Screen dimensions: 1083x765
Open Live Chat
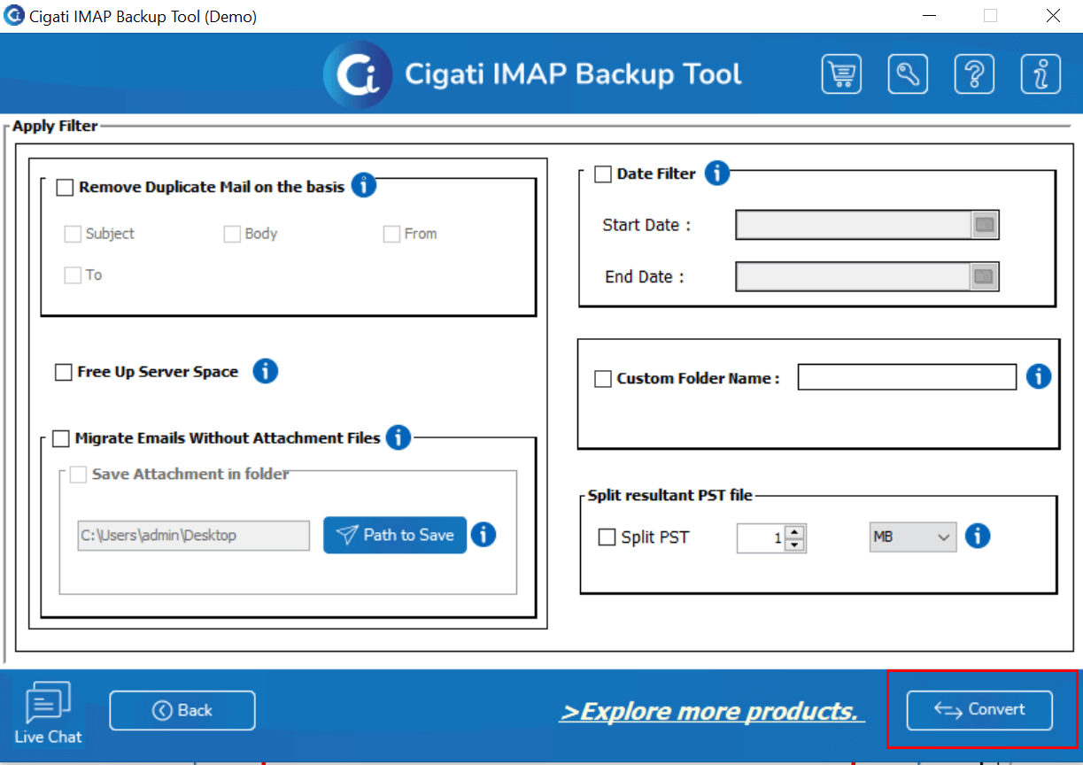[x=48, y=714]
